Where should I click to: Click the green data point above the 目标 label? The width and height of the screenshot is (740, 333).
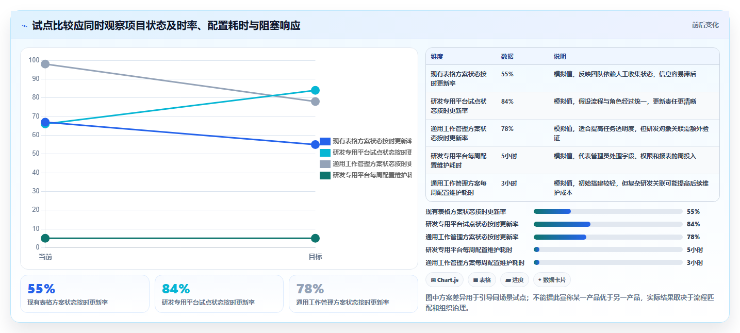(316, 238)
